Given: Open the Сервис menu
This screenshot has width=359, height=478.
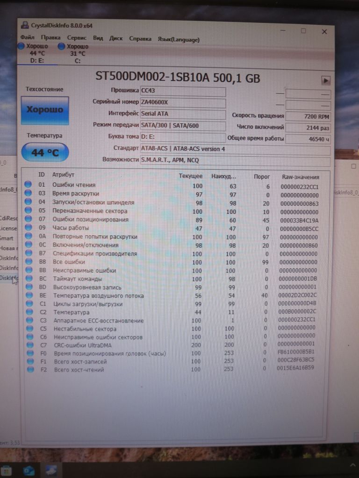Looking at the screenshot, I should [x=77, y=38].
